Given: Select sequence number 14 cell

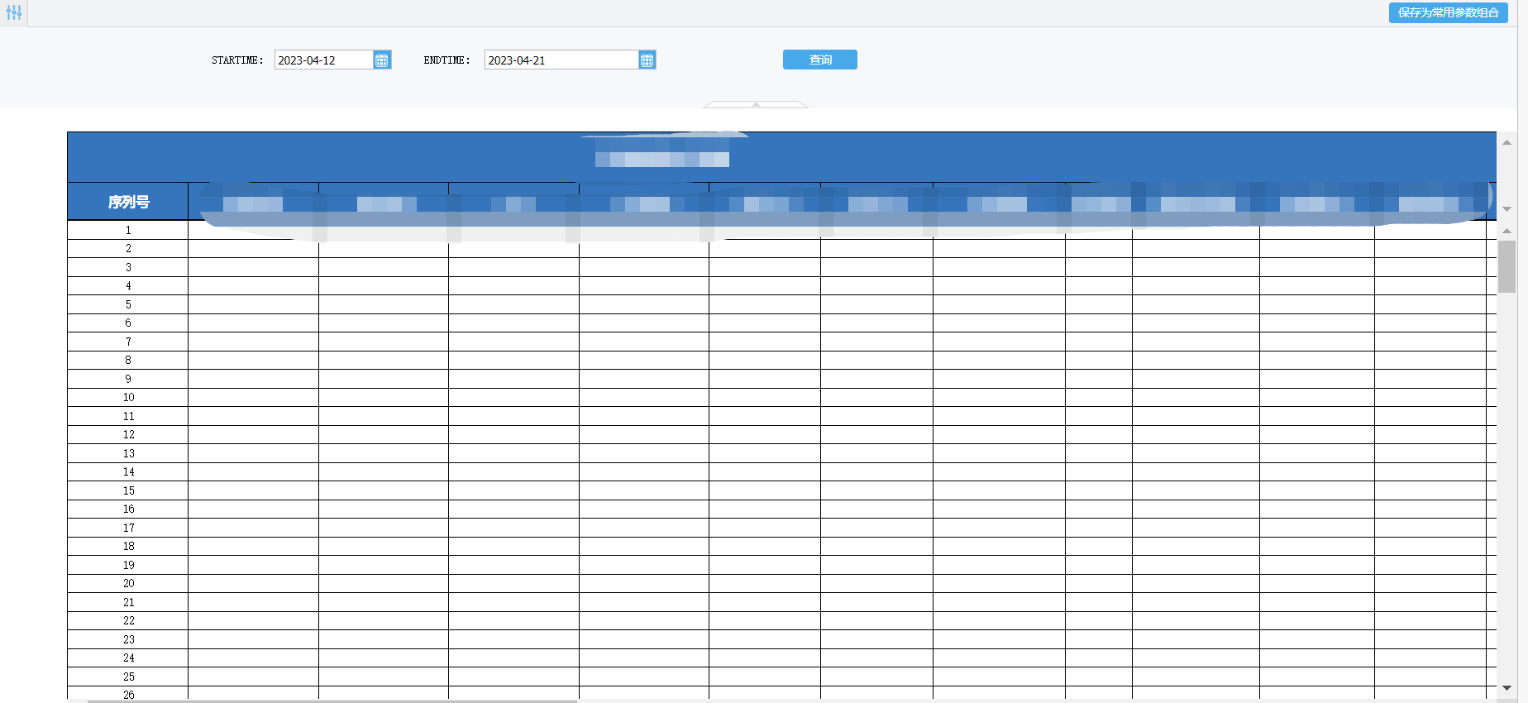Looking at the screenshot, I should (x=128, y=471).
